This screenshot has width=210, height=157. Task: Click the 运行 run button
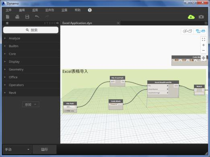tap(44, 149)
